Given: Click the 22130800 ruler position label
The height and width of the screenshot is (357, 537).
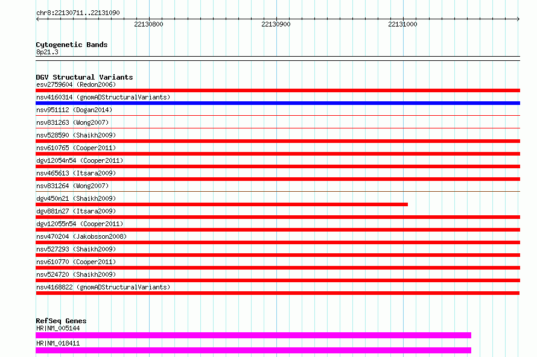Looking at the screenshot, I should [x=148, y=24].
